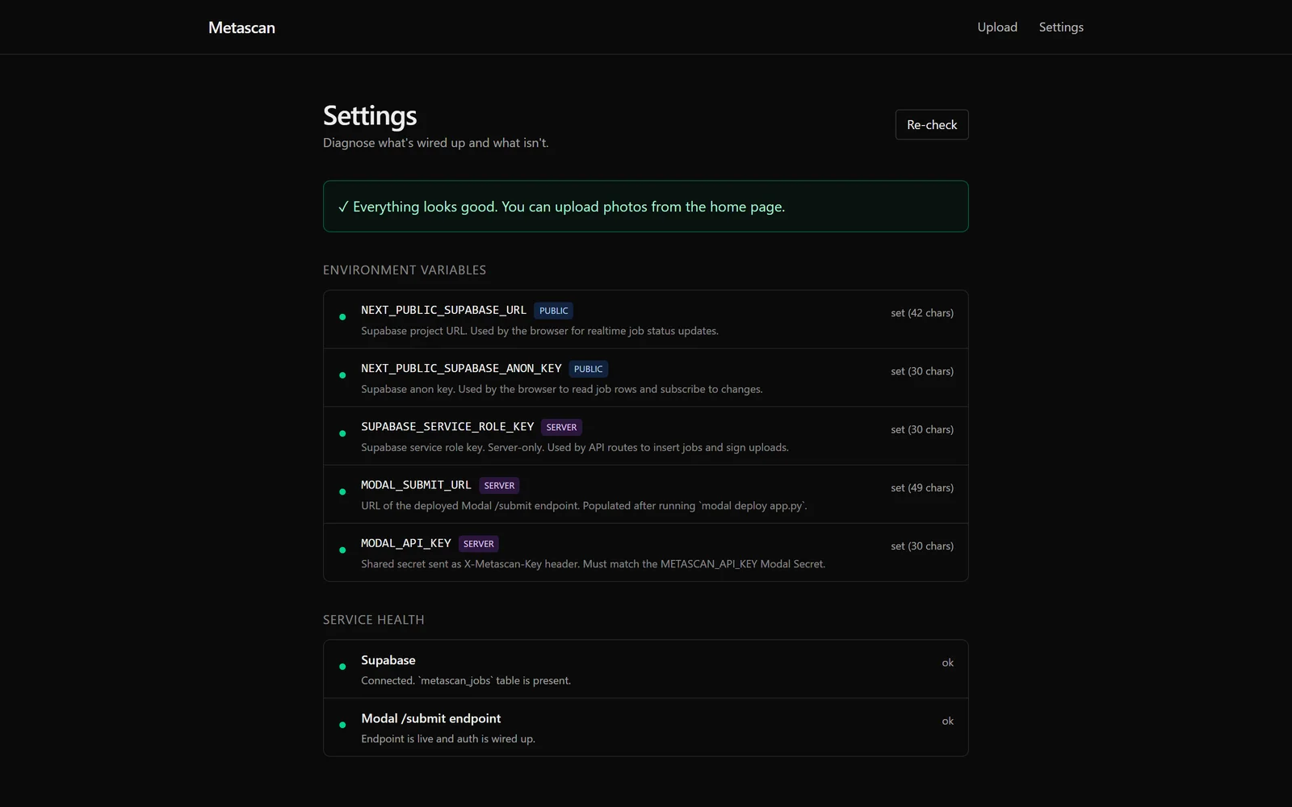Click the 'ok' status in the Supabase row
Viewport: 1292px width, 807px height.
(x=948, y=663)
